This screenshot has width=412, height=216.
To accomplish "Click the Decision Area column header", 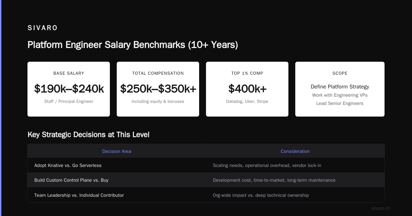I will coord(117,151).
